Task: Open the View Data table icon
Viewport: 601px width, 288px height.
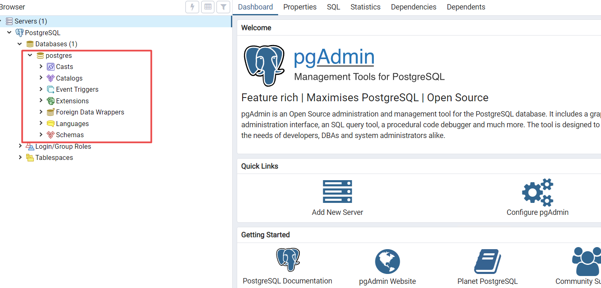Action: coord(208,7)
